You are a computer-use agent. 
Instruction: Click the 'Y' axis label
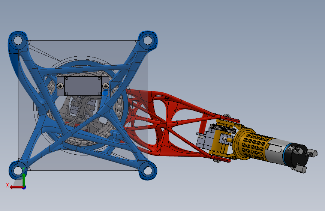click(24, 169)
